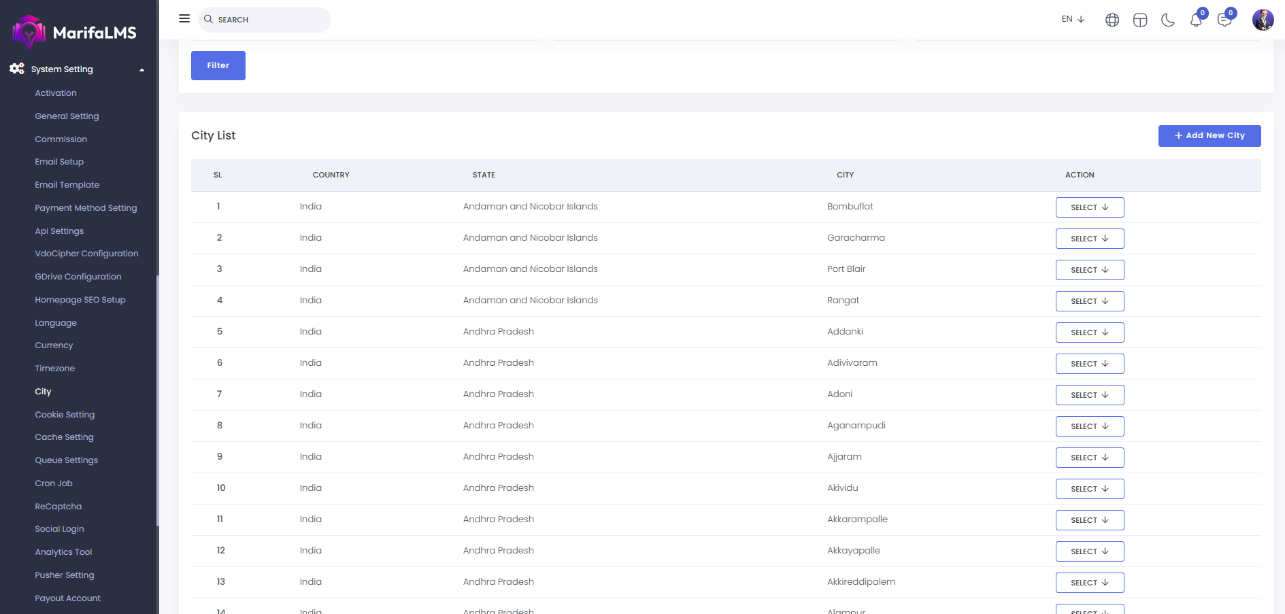Image resolution: width=1285 pixels, height=614 pixels.
Task: Open the chat messages icon
Action: click(x=1224, y=20)
